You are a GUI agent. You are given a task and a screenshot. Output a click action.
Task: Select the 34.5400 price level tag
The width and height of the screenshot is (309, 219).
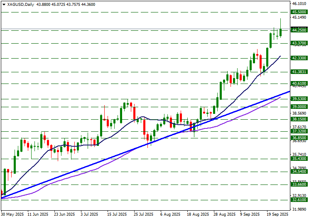pos(299,172)
